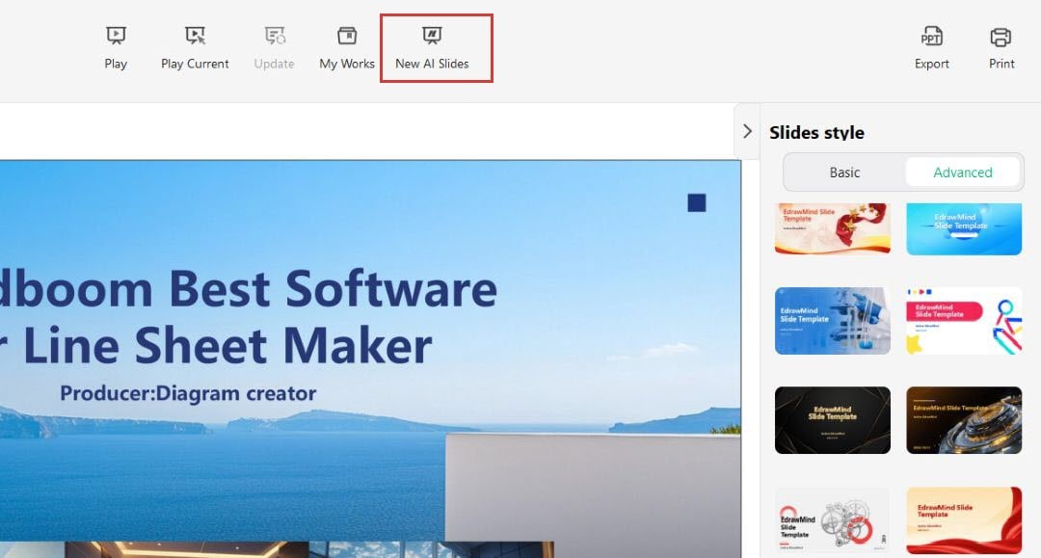Choose the dark metallic rings template
Viewport: 1041px width, 558px height.
tap(964, 420)
